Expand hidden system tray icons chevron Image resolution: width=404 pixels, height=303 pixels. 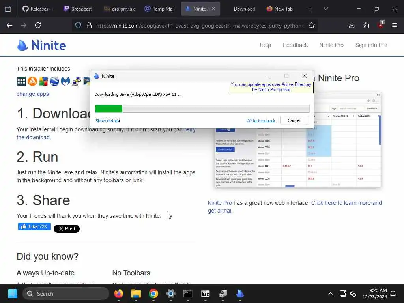pos(331,294)
